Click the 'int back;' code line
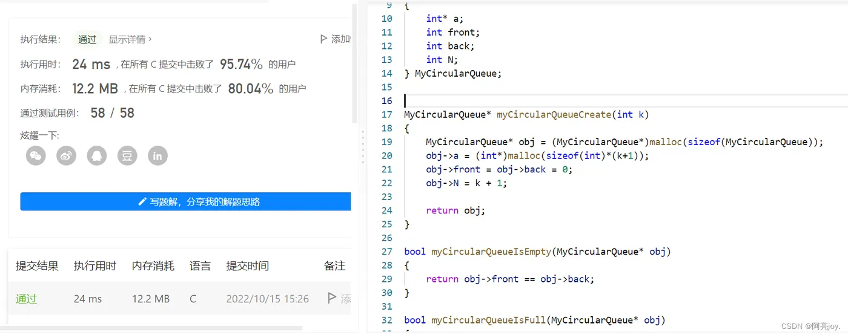This screenshot has height=335, width=848. (450, 46)
